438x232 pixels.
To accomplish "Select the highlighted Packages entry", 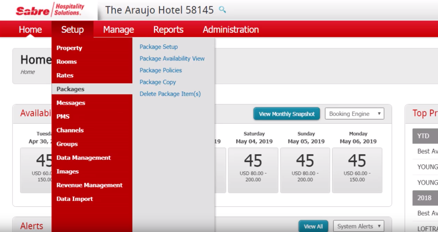I will pos(92,89).
